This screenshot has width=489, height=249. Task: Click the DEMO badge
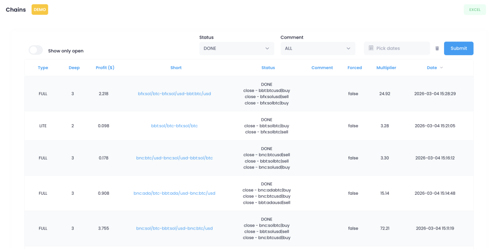coord(40,10)
